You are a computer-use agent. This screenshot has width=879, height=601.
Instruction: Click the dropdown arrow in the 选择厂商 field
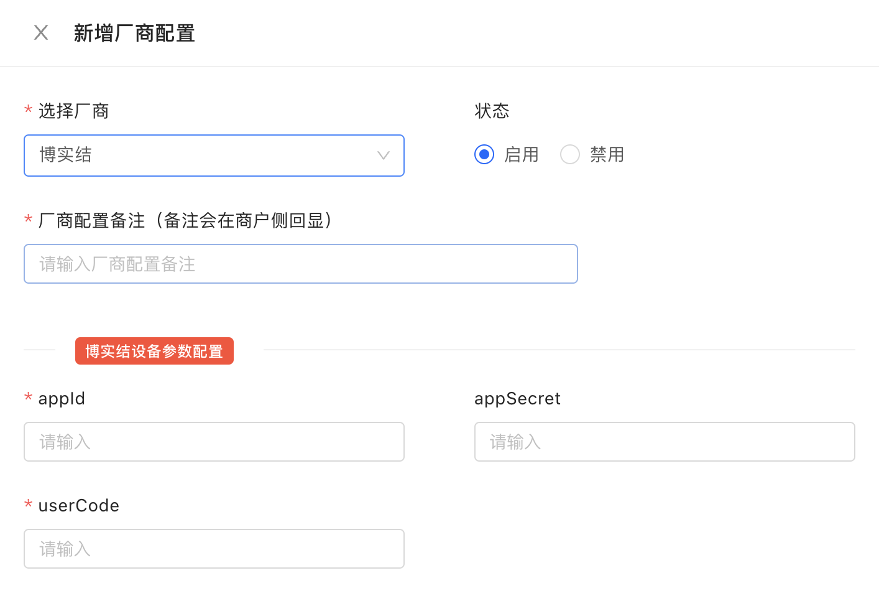[x=383, y=156]
